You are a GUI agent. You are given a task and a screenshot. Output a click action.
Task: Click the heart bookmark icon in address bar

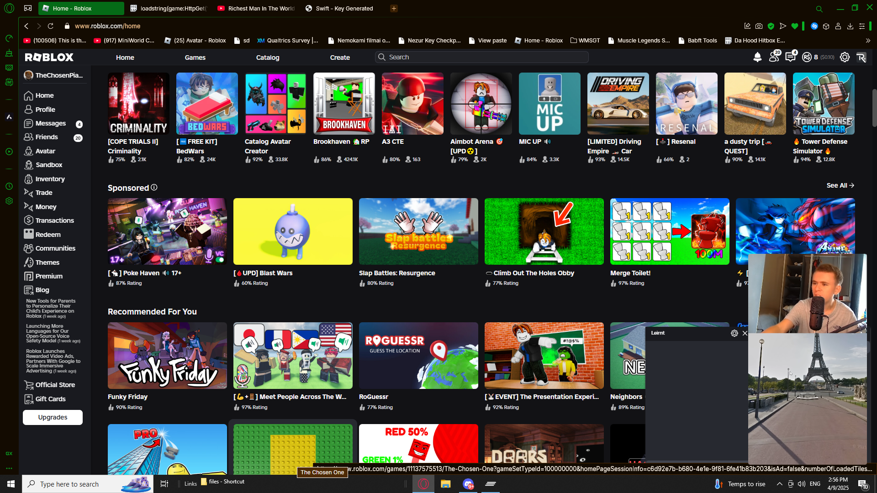(x=795, y=26)
